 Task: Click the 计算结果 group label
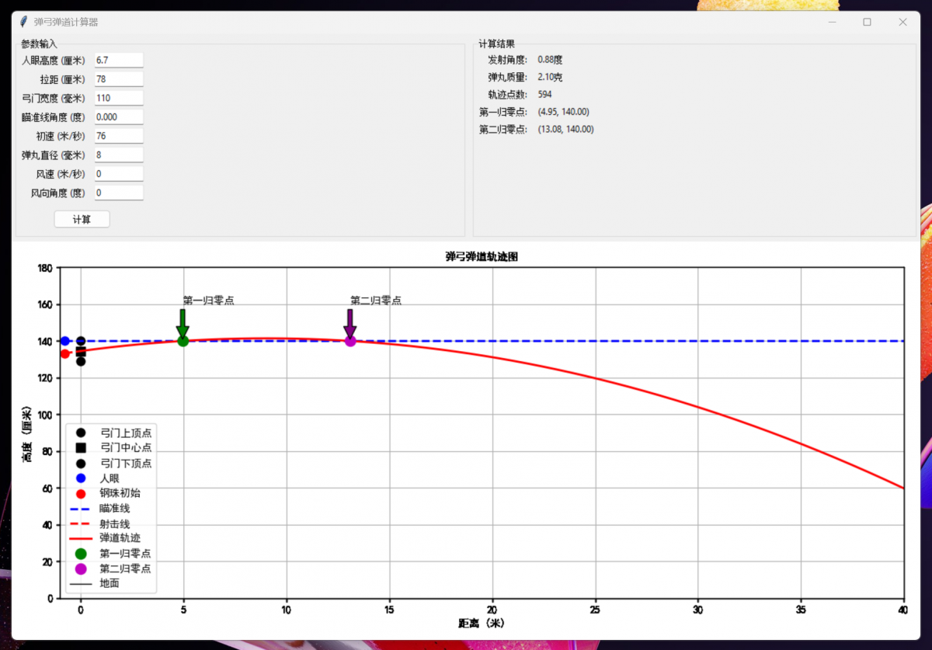tap(497, 44)
